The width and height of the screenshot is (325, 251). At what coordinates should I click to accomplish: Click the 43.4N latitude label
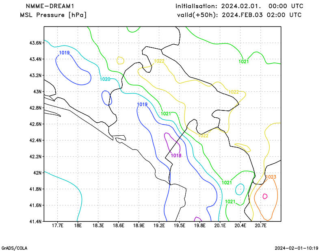click(x=35, y=59)
